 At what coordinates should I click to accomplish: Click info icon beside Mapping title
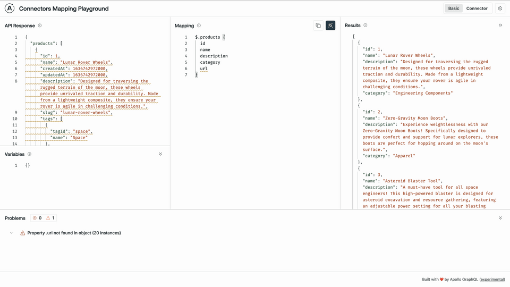tap(199, 26)
